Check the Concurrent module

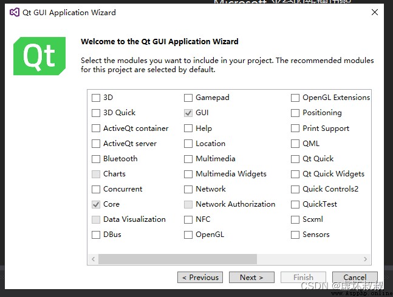point(96,189)
